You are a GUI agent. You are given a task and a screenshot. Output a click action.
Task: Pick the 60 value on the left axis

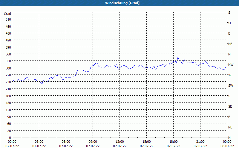coord(9,124)
